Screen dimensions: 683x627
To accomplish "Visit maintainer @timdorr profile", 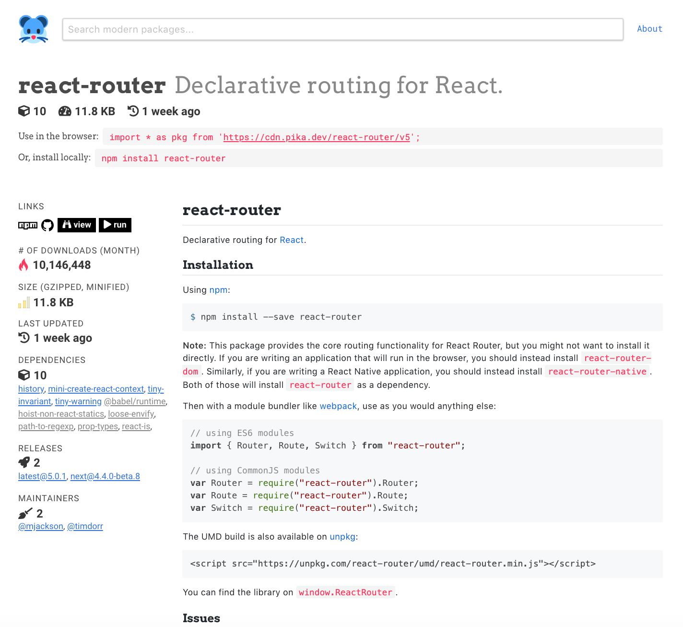I will point(85,526).
